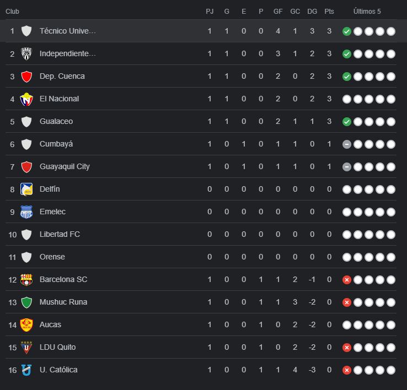The image size is (407, 390).
Task: Click the Emelec club crest
Action: 26,212
